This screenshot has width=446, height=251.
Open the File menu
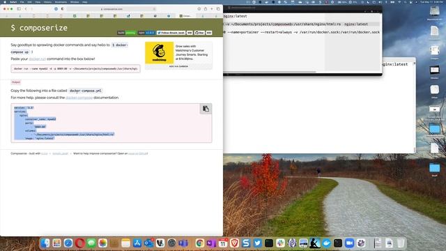tap(22, 1)
